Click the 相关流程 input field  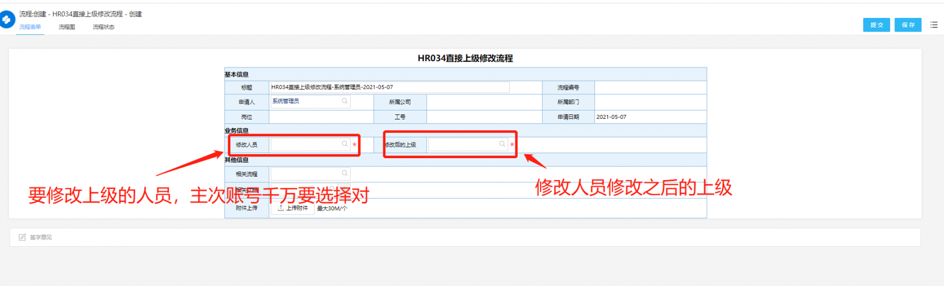(306, 174)
